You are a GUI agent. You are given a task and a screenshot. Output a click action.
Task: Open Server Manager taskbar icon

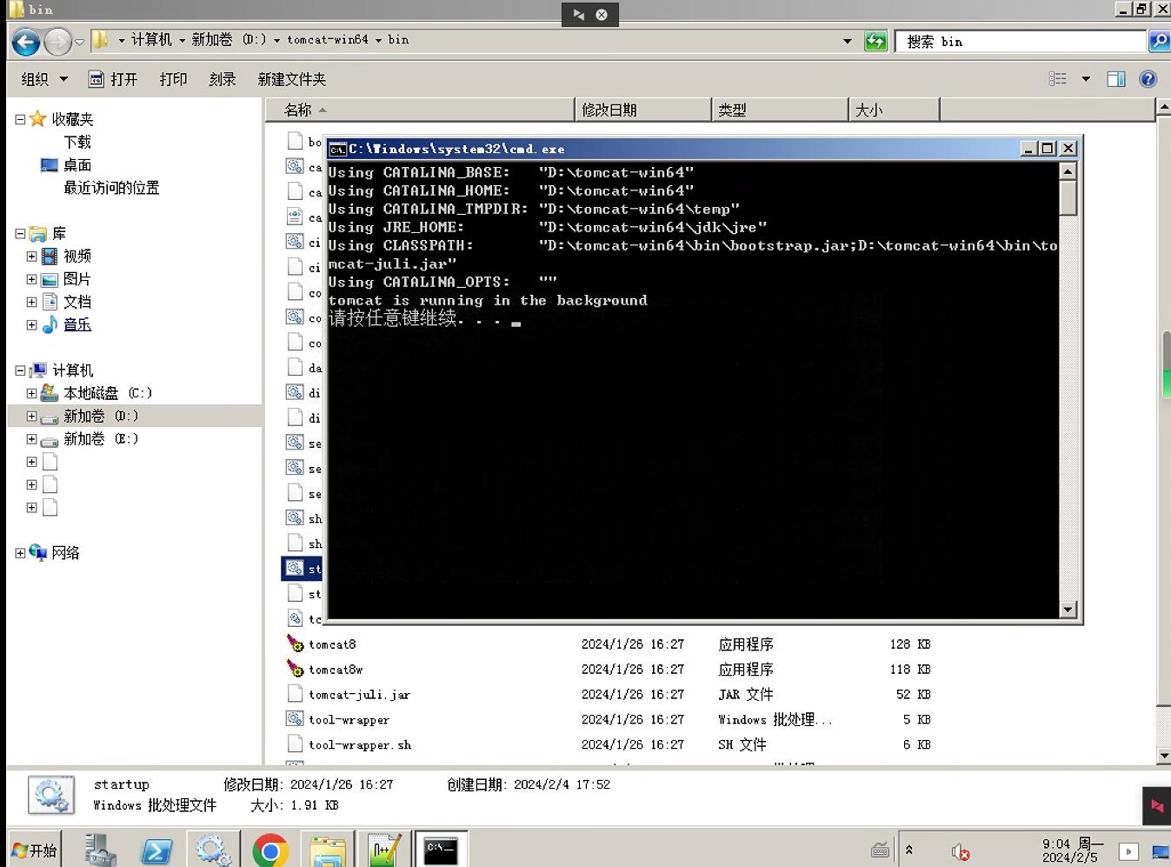(x=101, y=850)
